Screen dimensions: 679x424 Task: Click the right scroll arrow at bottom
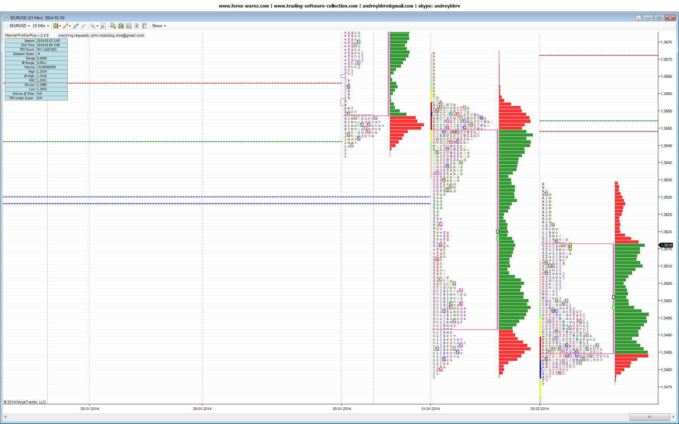coord(673,417)
